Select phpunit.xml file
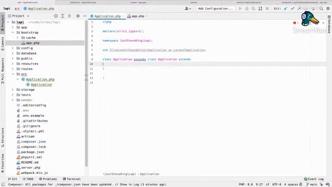 tap(32, 157)
